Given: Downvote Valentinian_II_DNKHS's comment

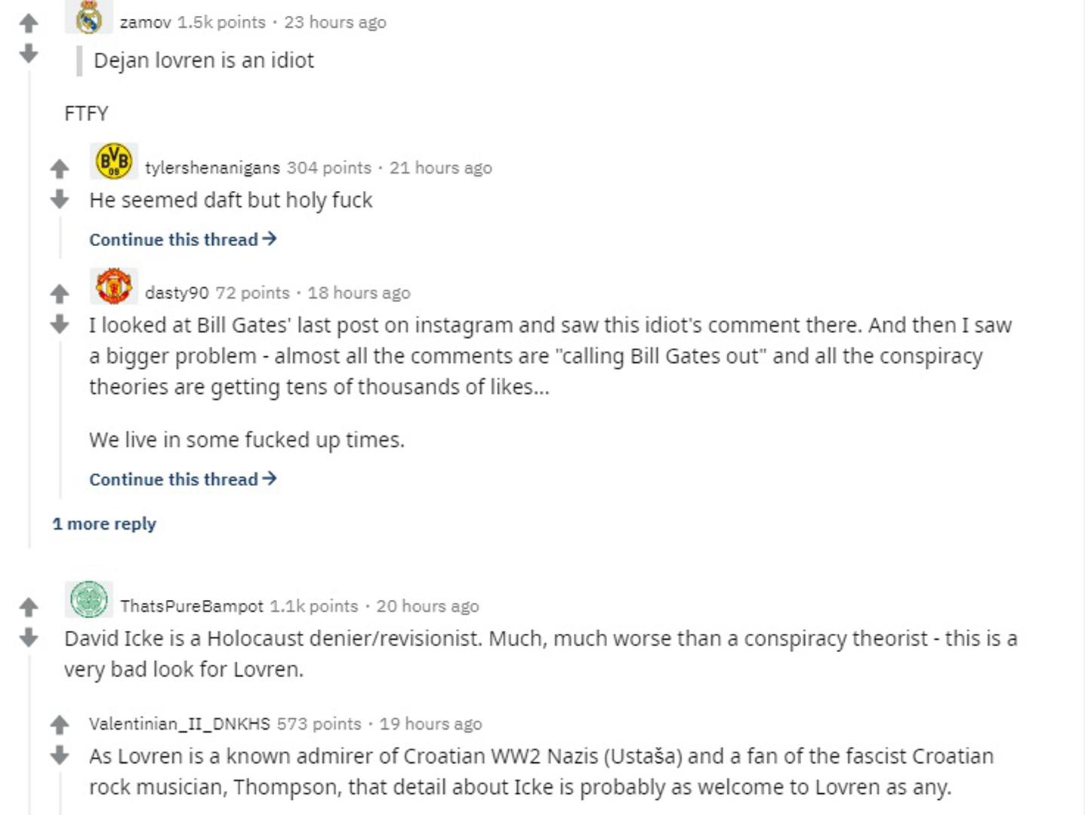Looking at the screenshot, I should (60, 755).
